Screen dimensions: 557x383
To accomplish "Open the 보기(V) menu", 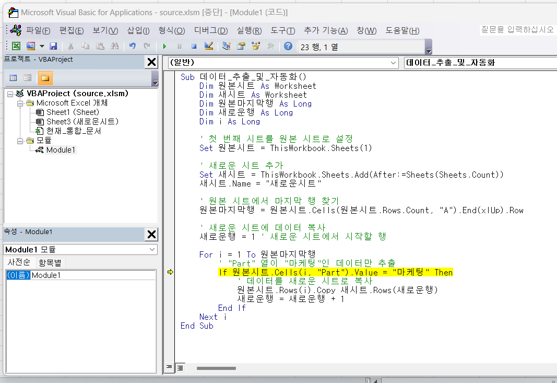I will click(105, 31).
